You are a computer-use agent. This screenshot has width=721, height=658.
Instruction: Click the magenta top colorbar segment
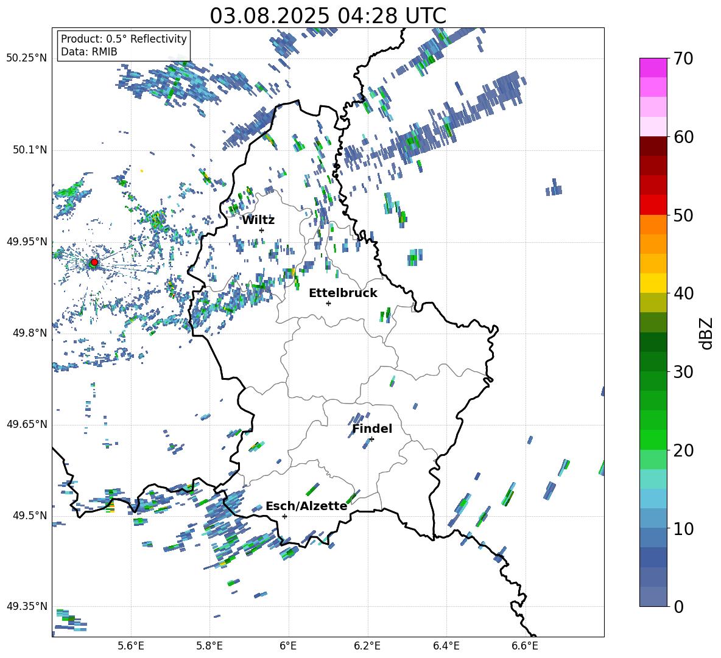(653, 68)
